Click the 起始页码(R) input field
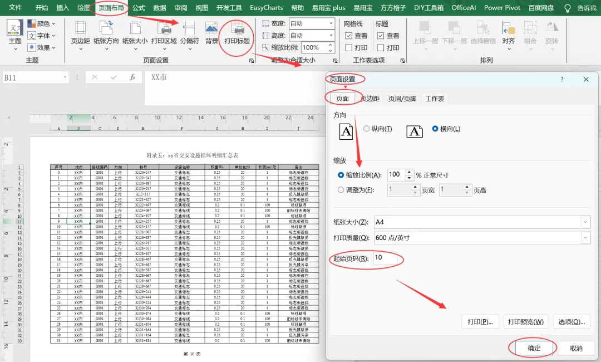The image size is (601, 362). tap(385, 258)
